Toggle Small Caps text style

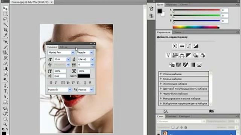68,83
